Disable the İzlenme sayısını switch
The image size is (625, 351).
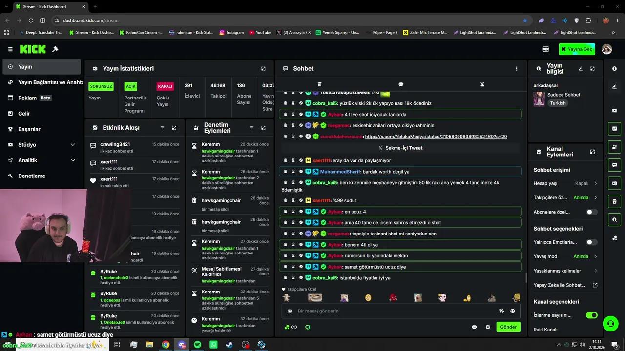coord(591,315)
